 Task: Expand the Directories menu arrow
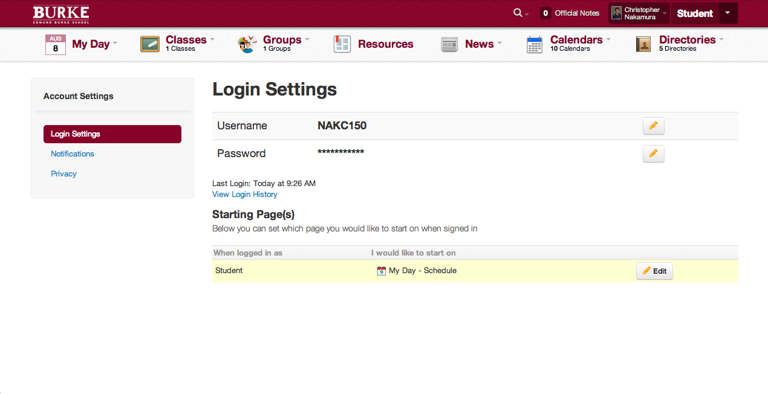click(x=721, y=39)
